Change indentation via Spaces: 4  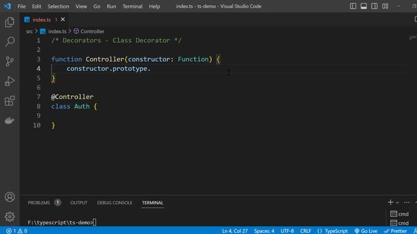point(264,231)
